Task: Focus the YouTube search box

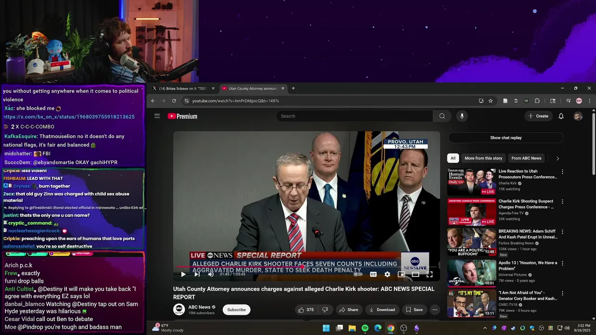Action: tap(354, 116)
